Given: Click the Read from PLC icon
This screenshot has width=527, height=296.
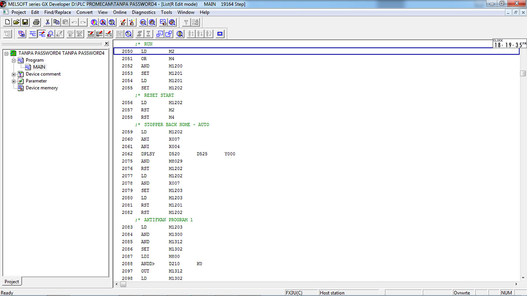Looking at the screenshot, I should (x=132, y=22).
